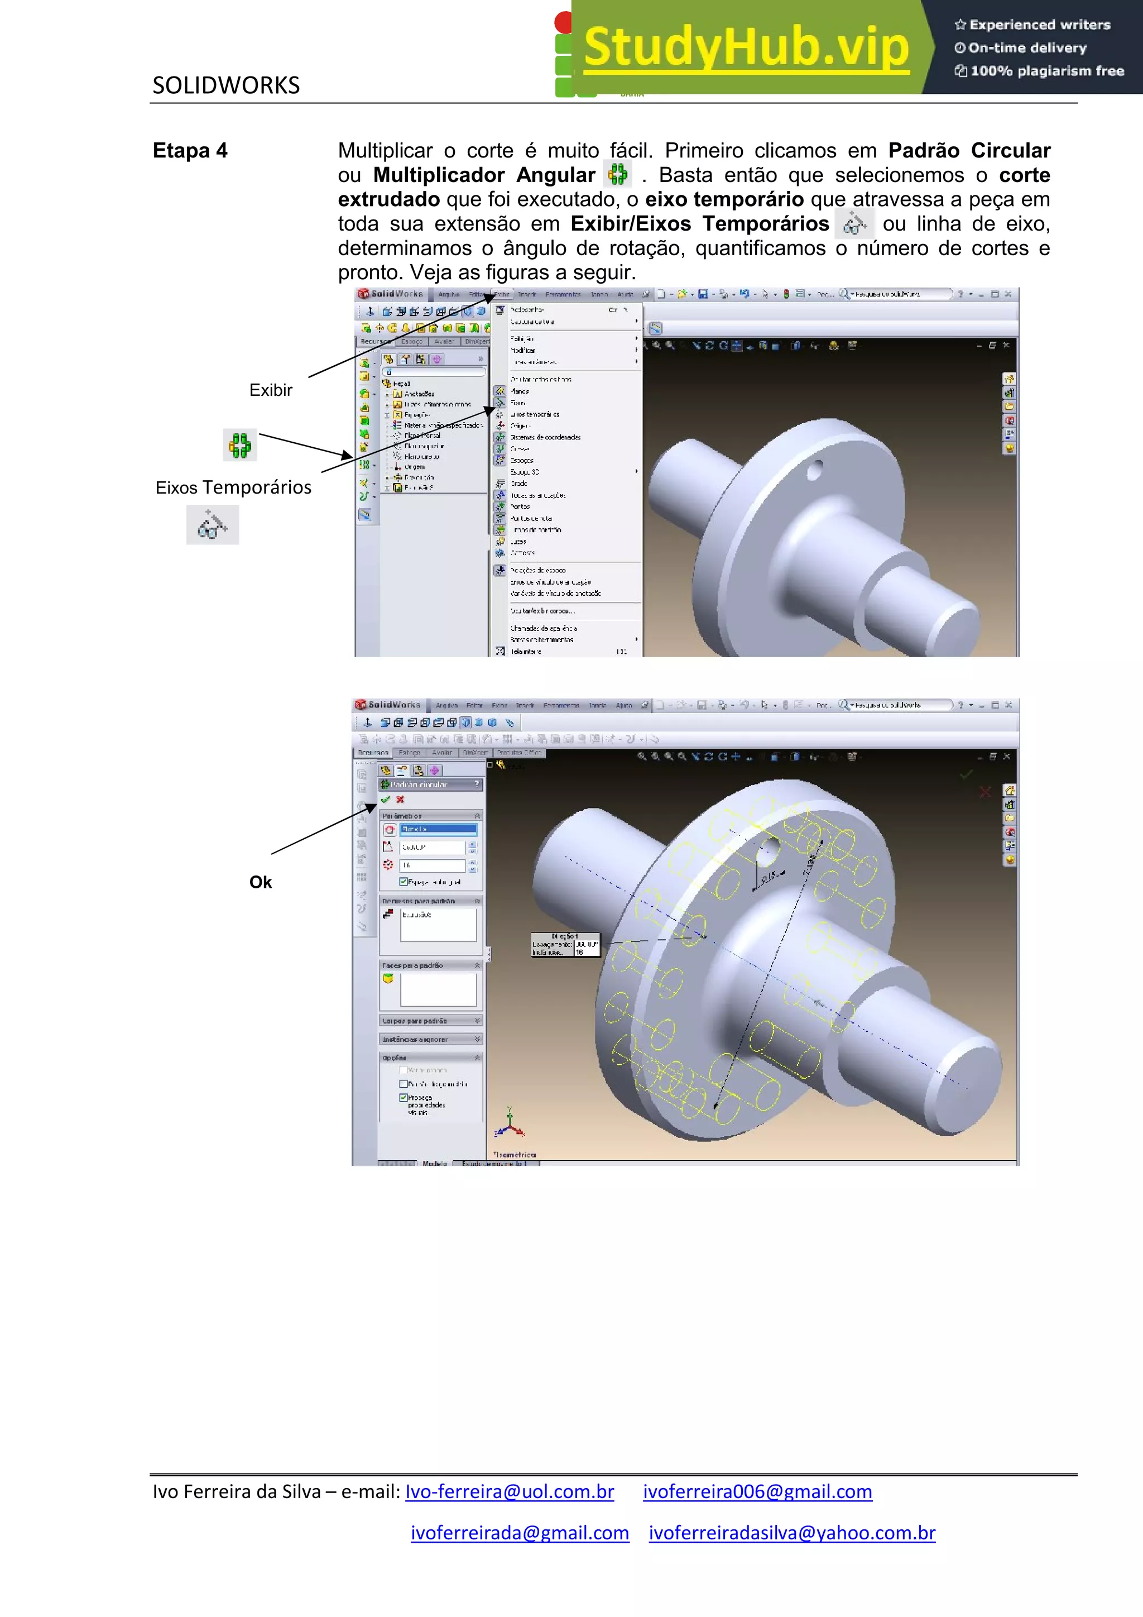Open the ivoferreira006@gmail.com email link
This screenshot has width=1143, height=1617.
click(x=757, y=1491)
